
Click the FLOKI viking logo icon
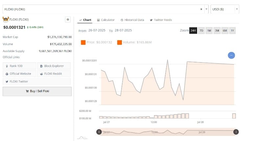(x=6, y=19)
